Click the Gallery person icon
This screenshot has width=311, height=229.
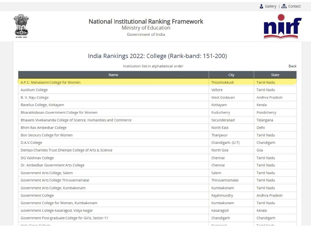[261, 6]
